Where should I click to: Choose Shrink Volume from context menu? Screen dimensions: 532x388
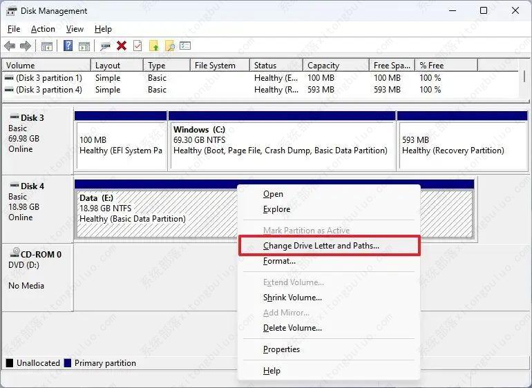(x=292, y=298)
